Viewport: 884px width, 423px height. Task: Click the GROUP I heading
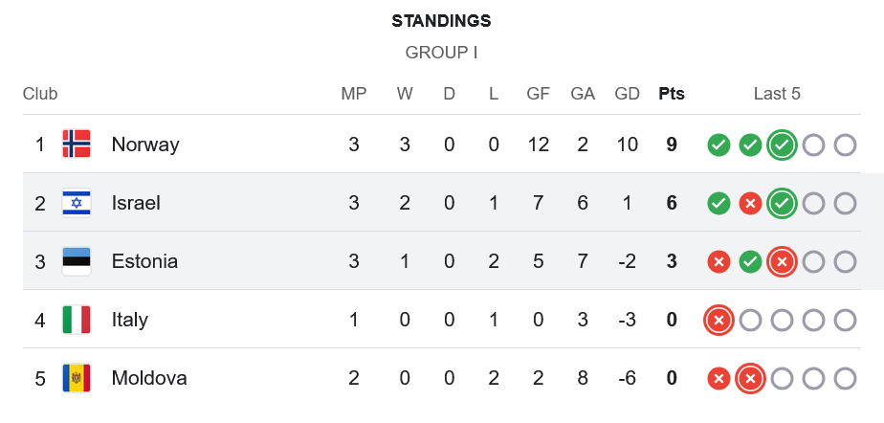[x=442, y=53]
